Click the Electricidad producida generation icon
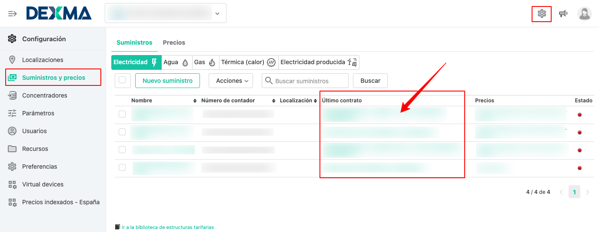The width and height of the screenshot is (599, 232). [353, 62]
